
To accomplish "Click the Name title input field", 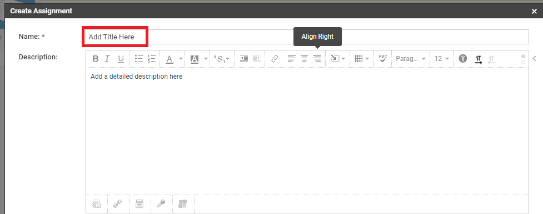I will click(307, 37).
